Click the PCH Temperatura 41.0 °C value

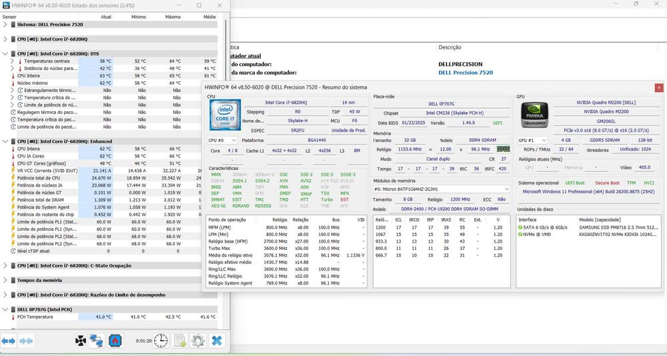click(103, 317)
